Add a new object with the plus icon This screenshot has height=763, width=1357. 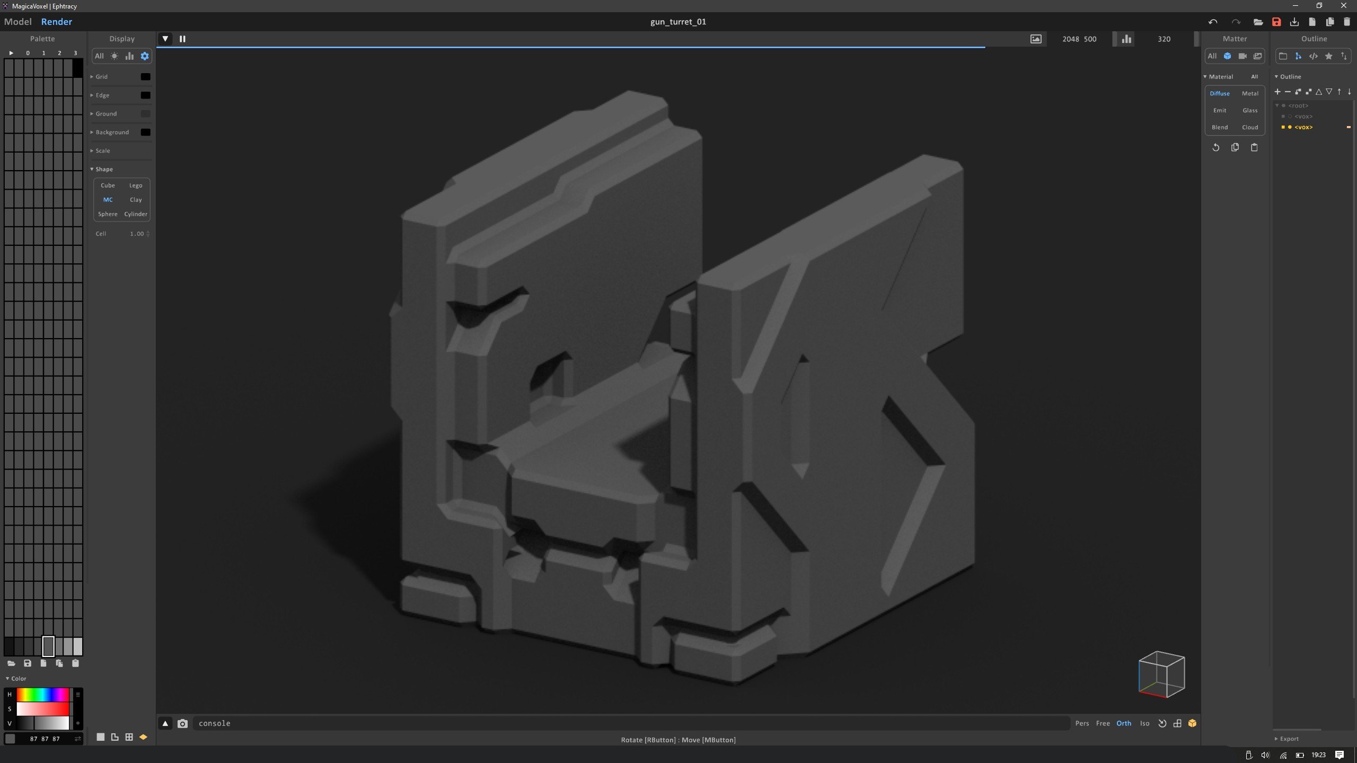coord(1277,92)
